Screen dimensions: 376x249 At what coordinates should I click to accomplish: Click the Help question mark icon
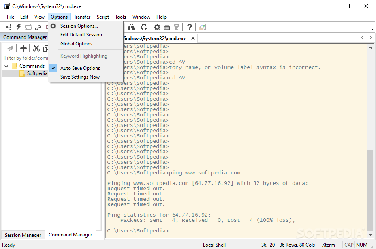190,27
